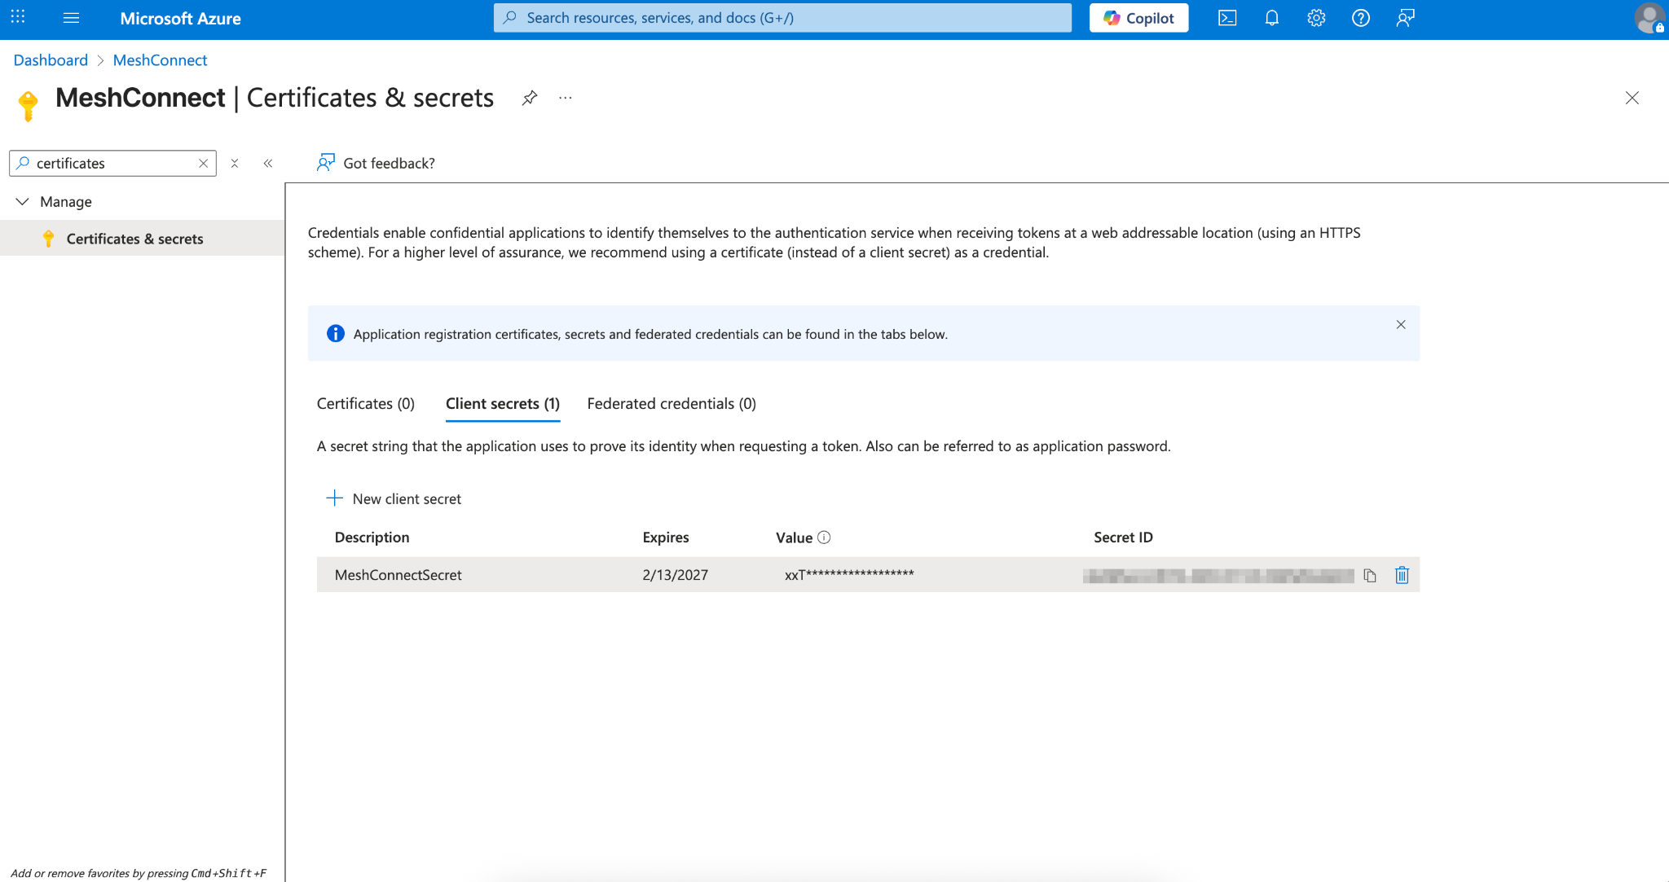Copy the Secret ID to clipboard
The width and height of the screenshot is (1669, 882).
(1370, 576)
